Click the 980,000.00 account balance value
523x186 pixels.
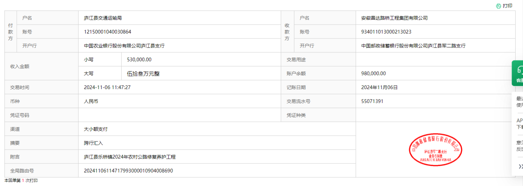(373, 74)
